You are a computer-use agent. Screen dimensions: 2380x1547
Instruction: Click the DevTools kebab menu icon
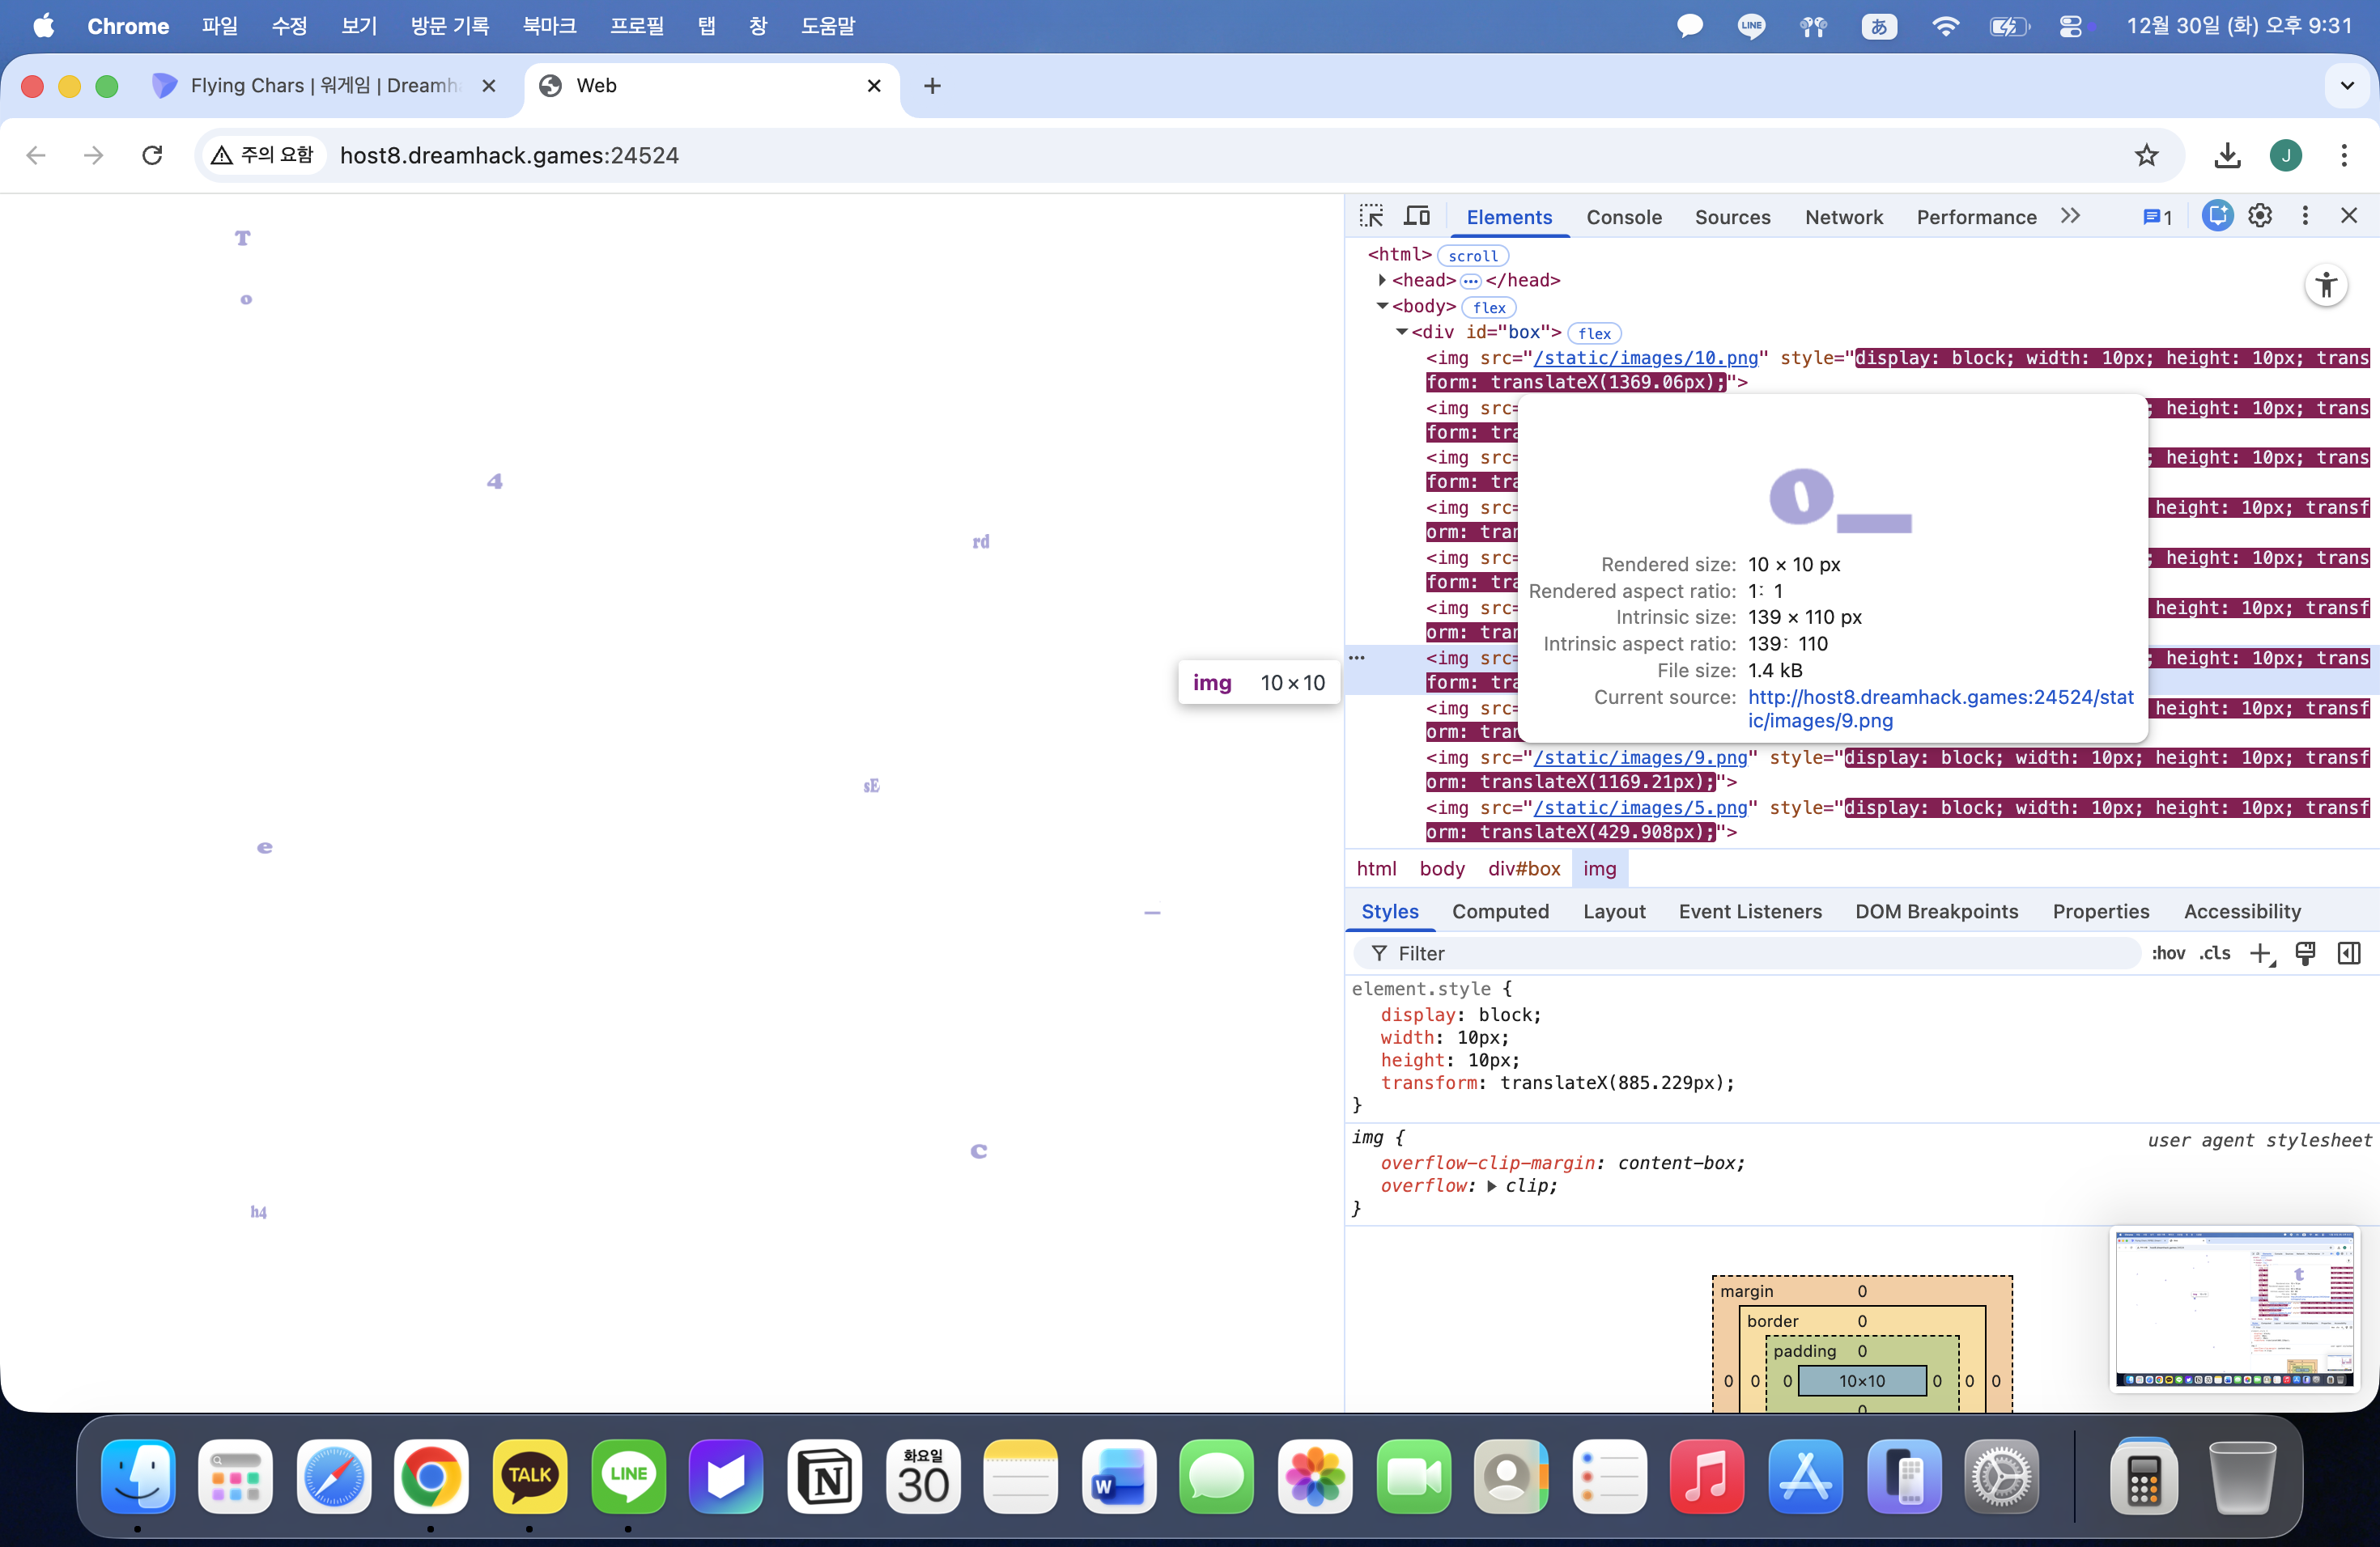pos(2305,216)
